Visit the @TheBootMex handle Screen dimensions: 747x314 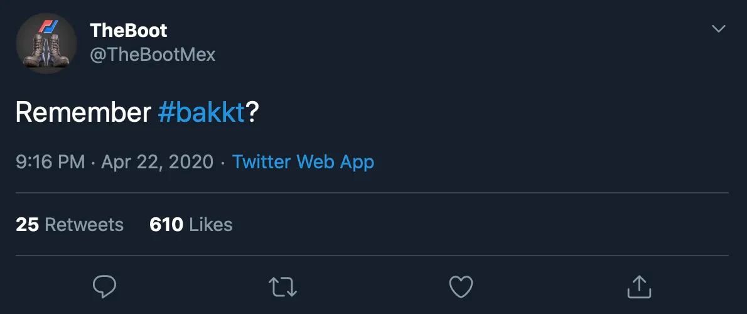[x=153, y=55]
